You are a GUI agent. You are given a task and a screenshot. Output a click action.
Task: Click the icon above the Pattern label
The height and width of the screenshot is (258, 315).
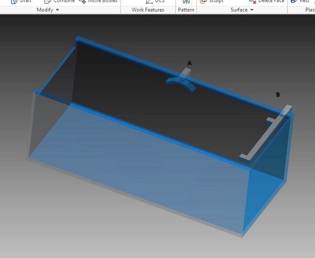pyautogui.click(x=186, y=2)
